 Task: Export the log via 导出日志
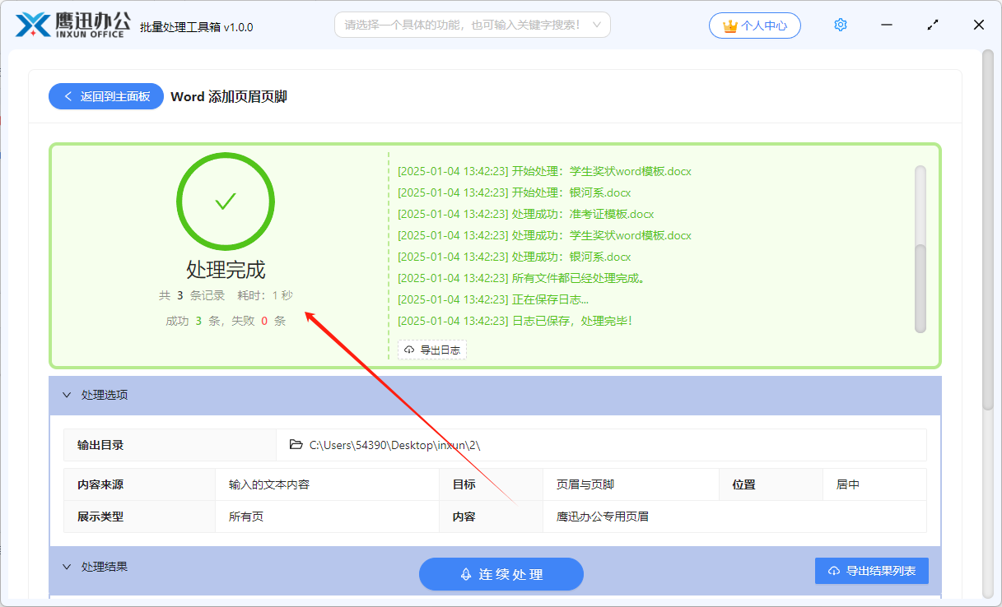(x=431, y=350)
